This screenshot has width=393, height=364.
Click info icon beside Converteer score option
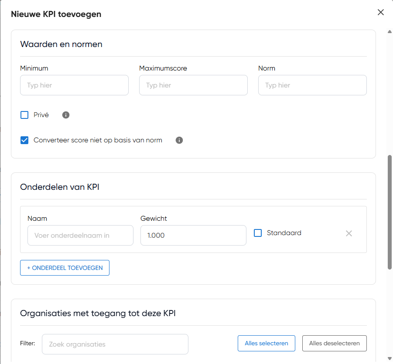(x=179, y=140)
